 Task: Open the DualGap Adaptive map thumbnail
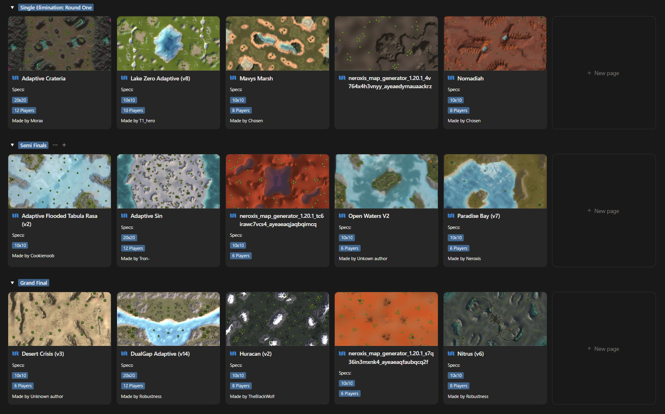click(x=168, y=319)
